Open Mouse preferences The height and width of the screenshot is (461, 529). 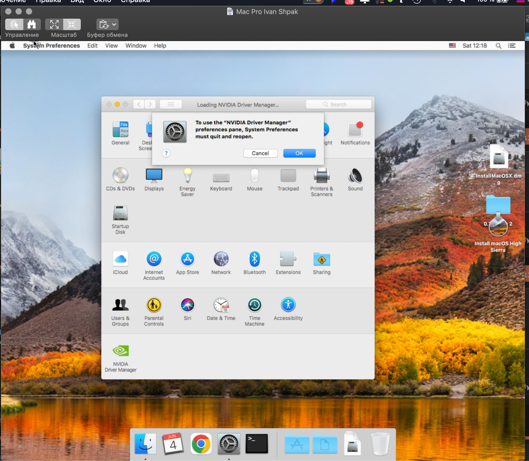pos(254,179)
